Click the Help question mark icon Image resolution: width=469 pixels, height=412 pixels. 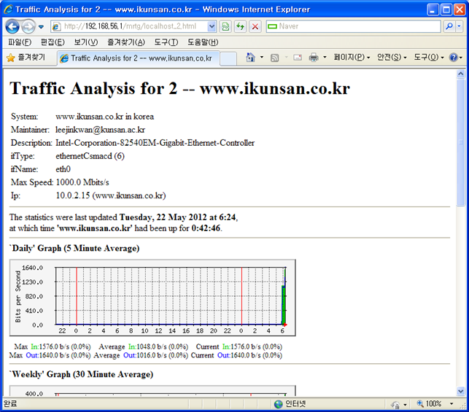point(452,57)
